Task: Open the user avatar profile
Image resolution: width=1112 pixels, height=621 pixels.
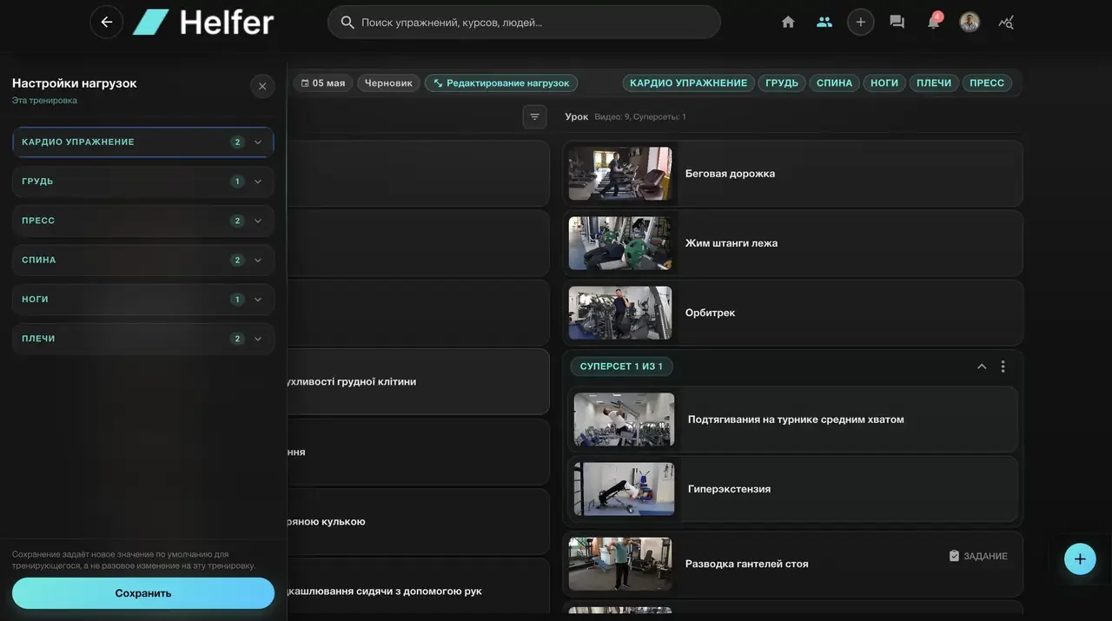Action: 970,23
